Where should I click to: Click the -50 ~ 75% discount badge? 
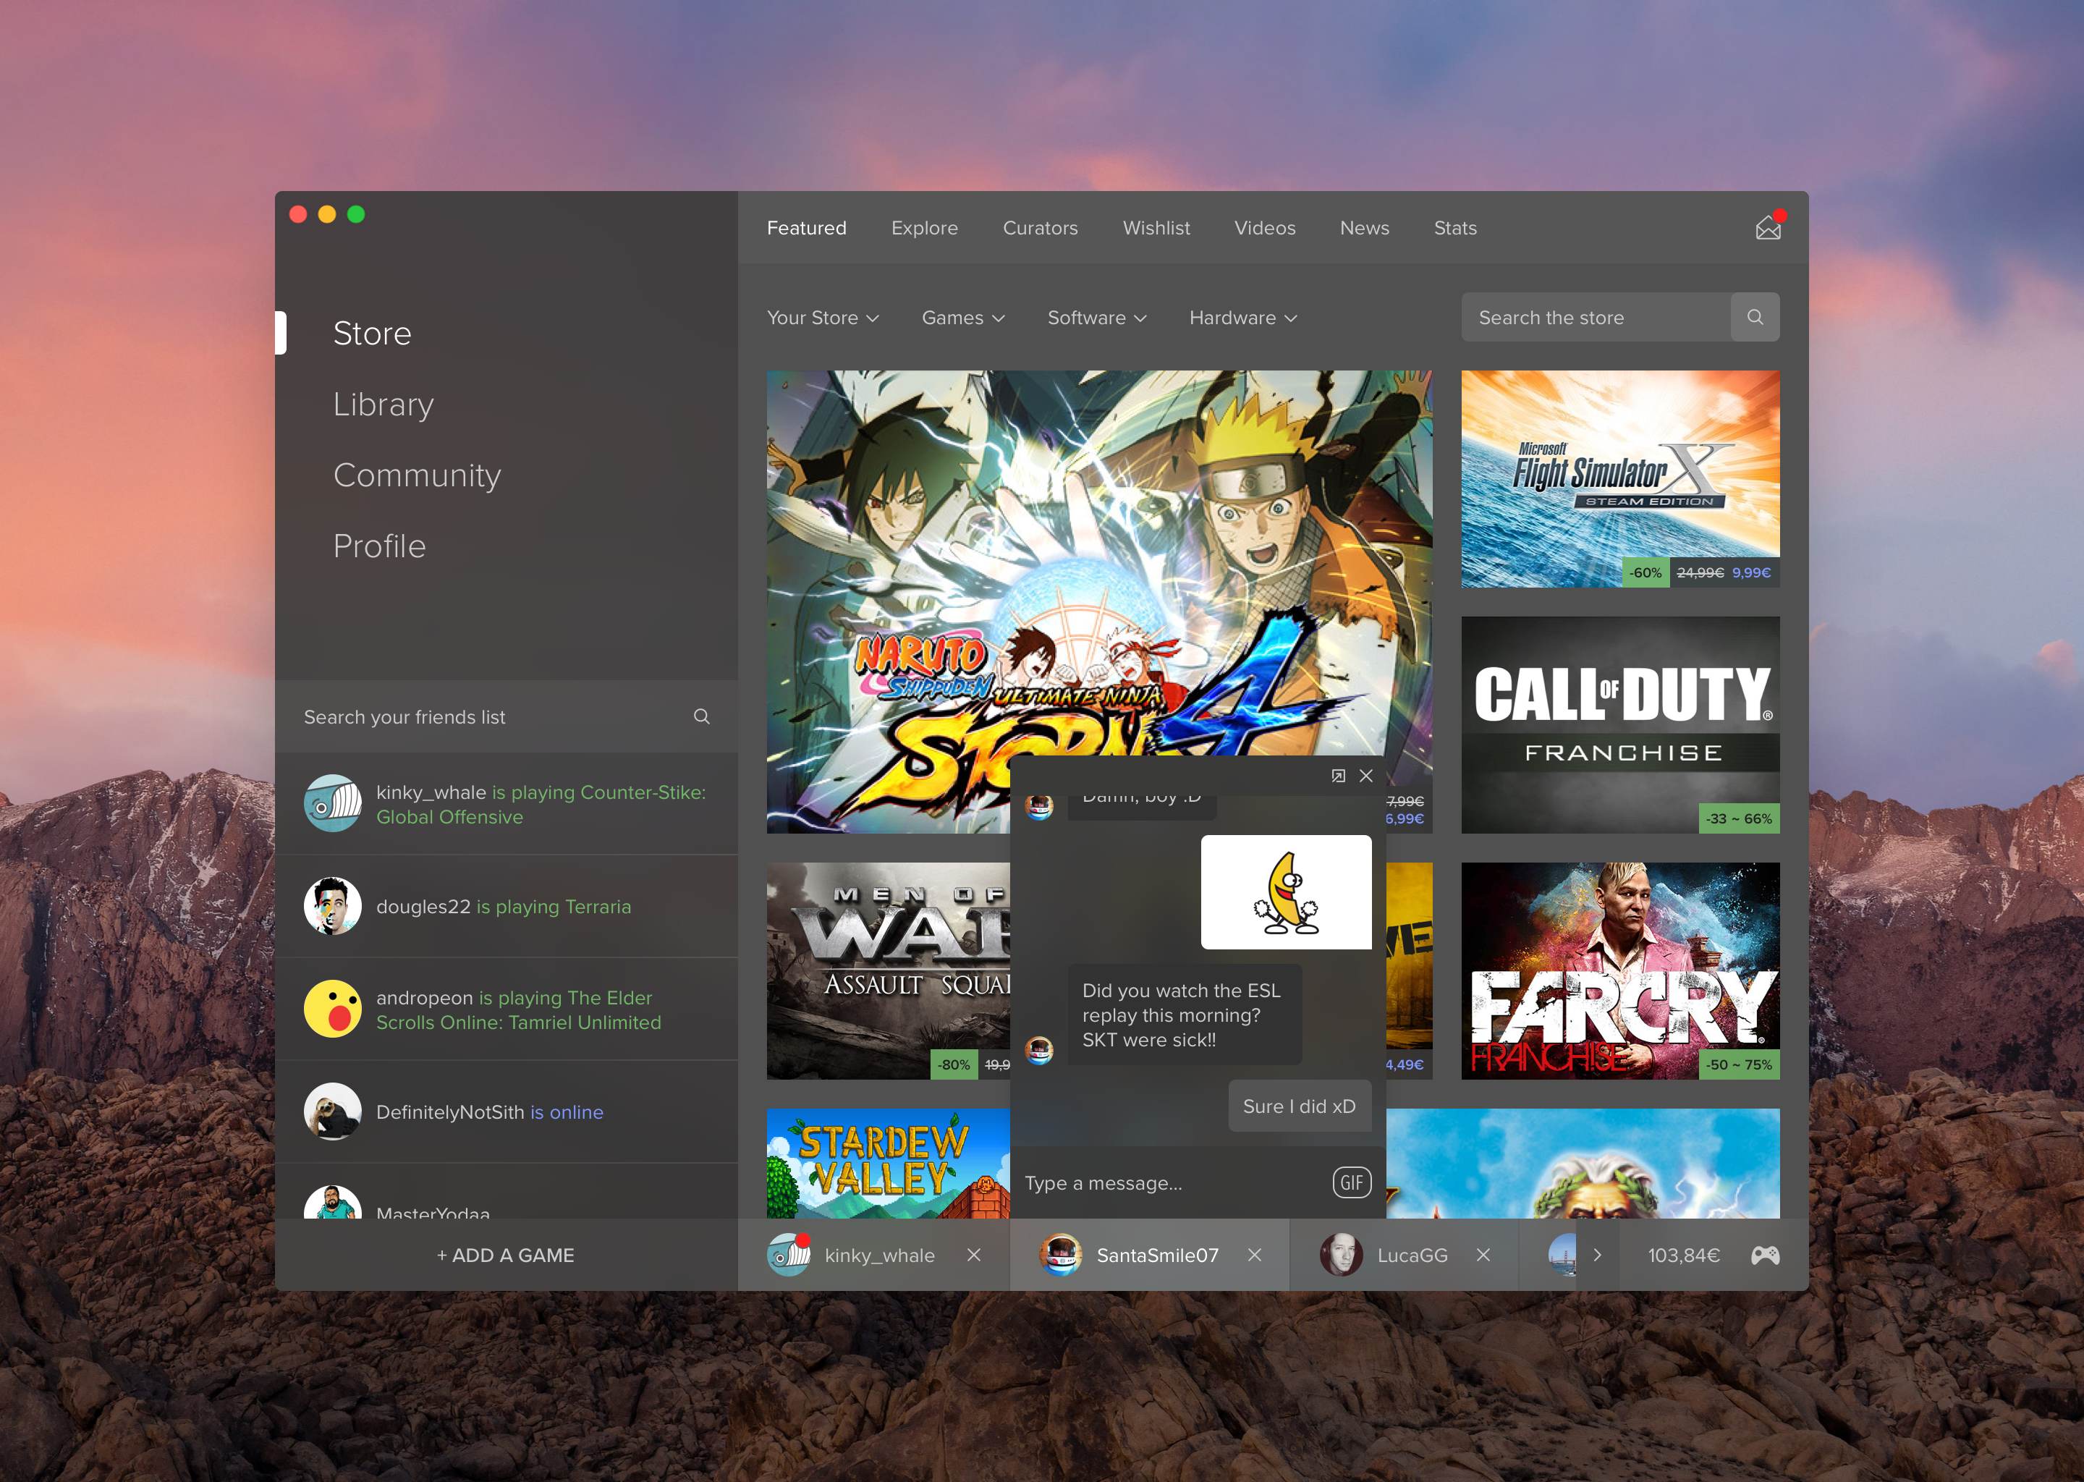point(1738,1064)
